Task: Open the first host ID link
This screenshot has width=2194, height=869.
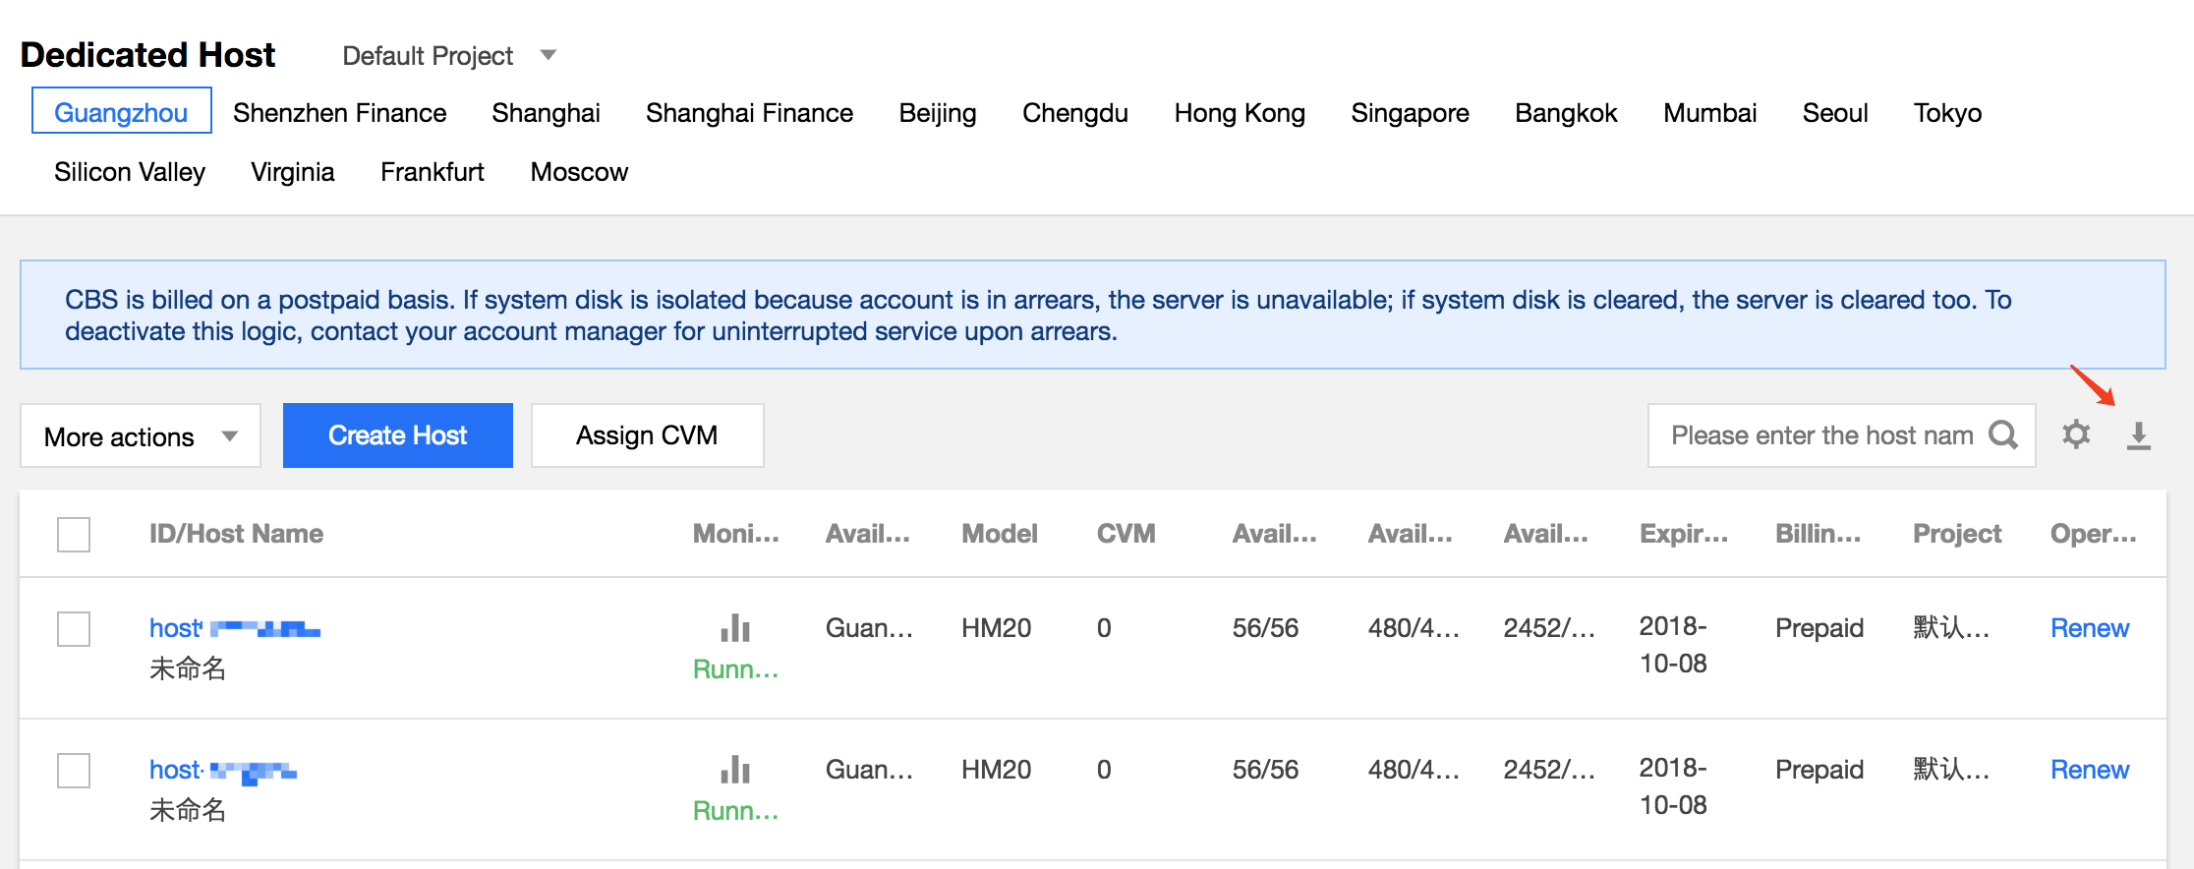Action: pyautogui.click(x=234, y=628)
